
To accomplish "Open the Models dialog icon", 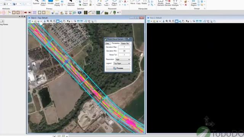I will [51, 2].
